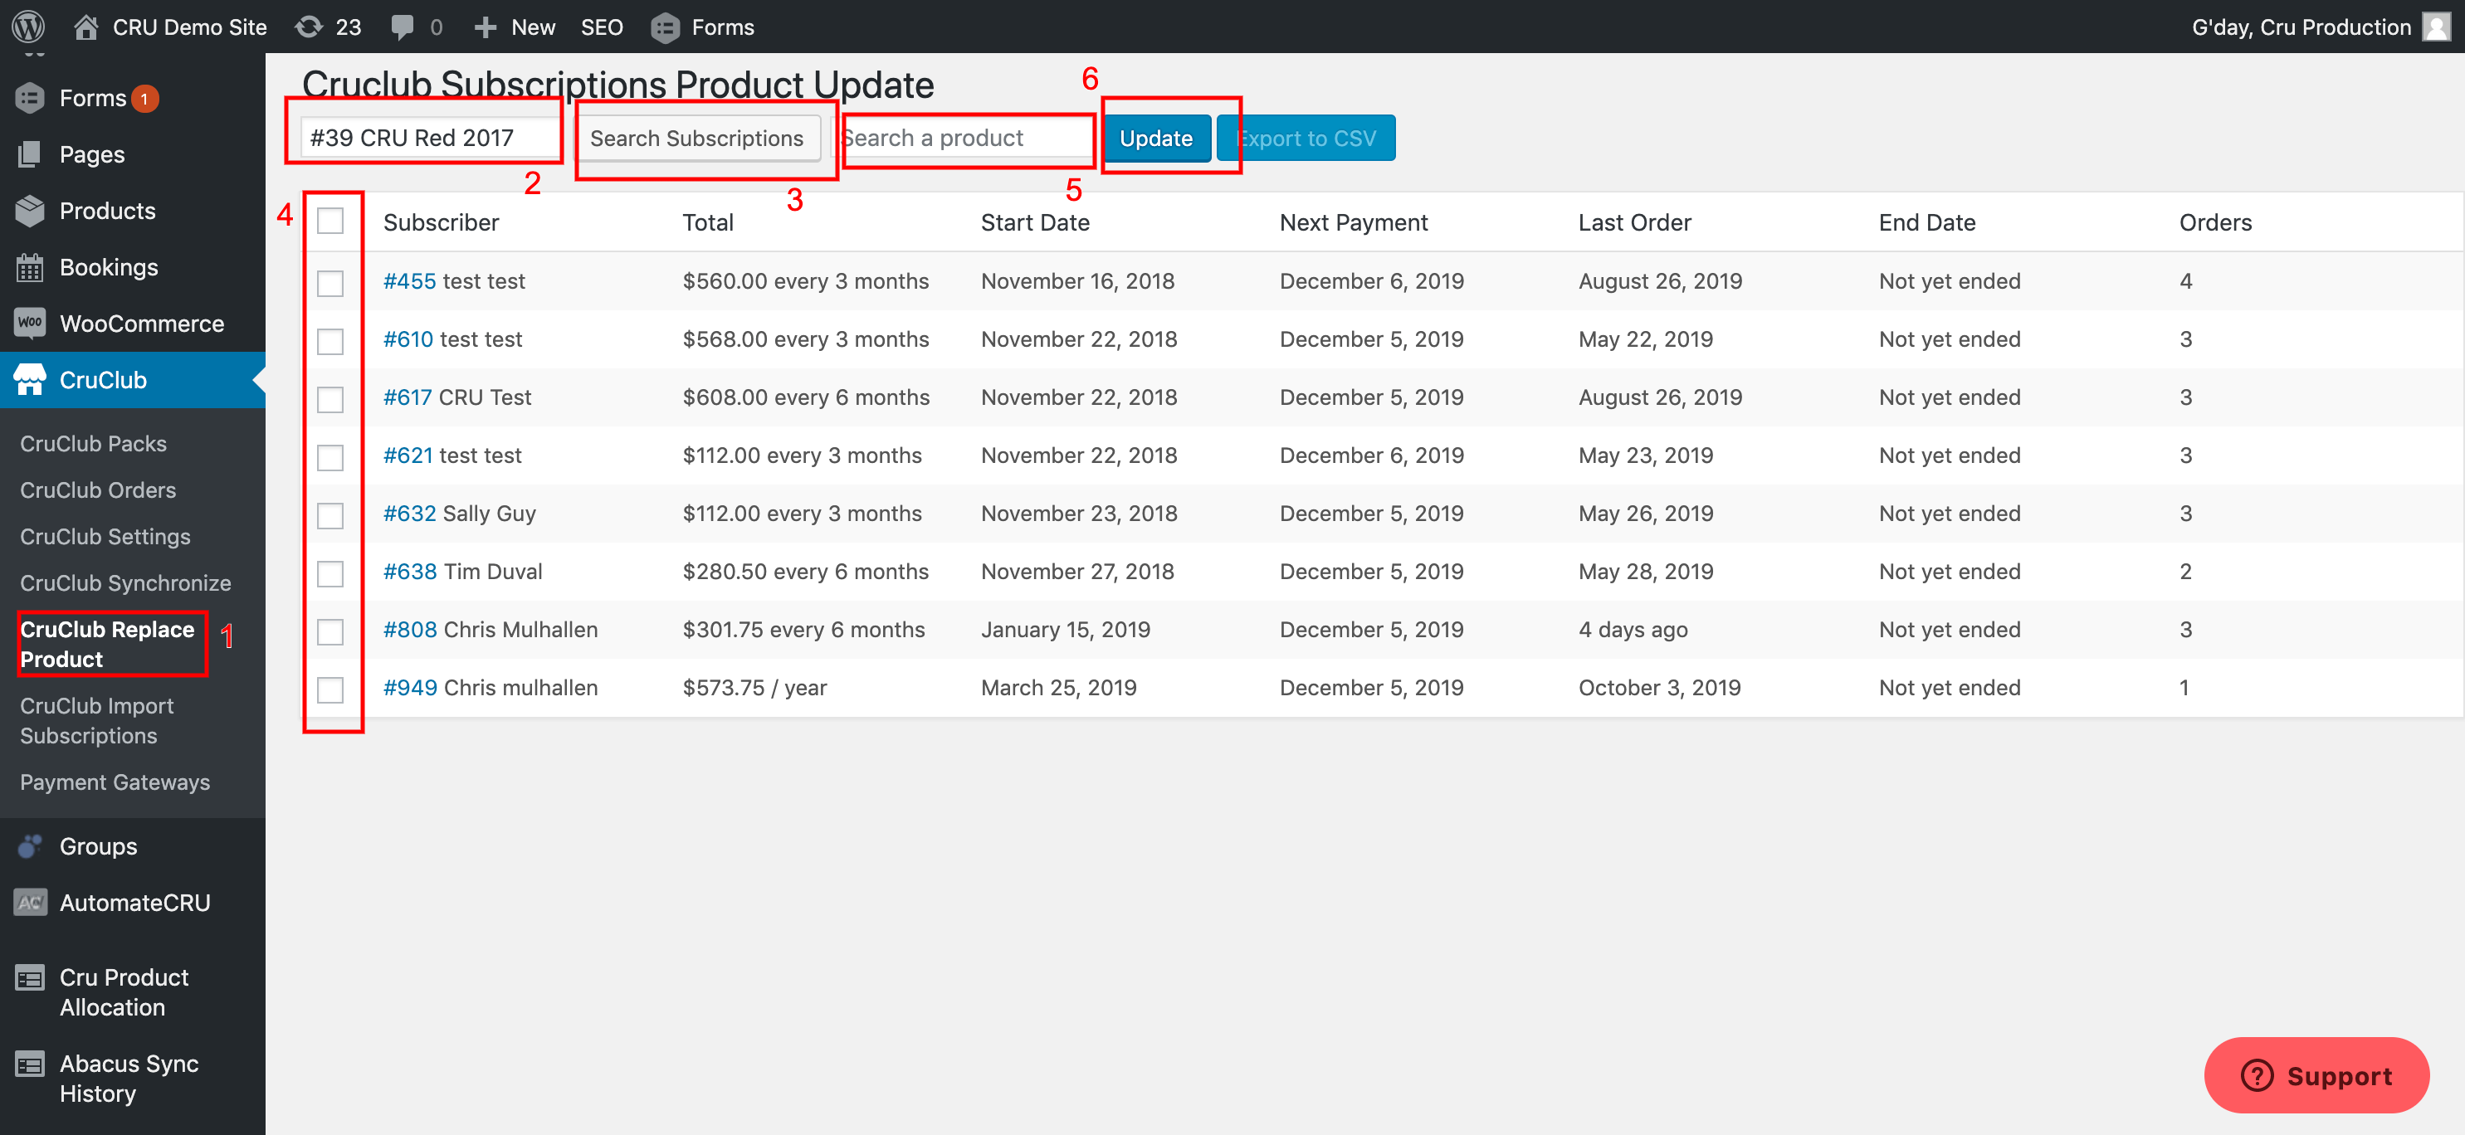Open subscription link #949

click(409, 688)
